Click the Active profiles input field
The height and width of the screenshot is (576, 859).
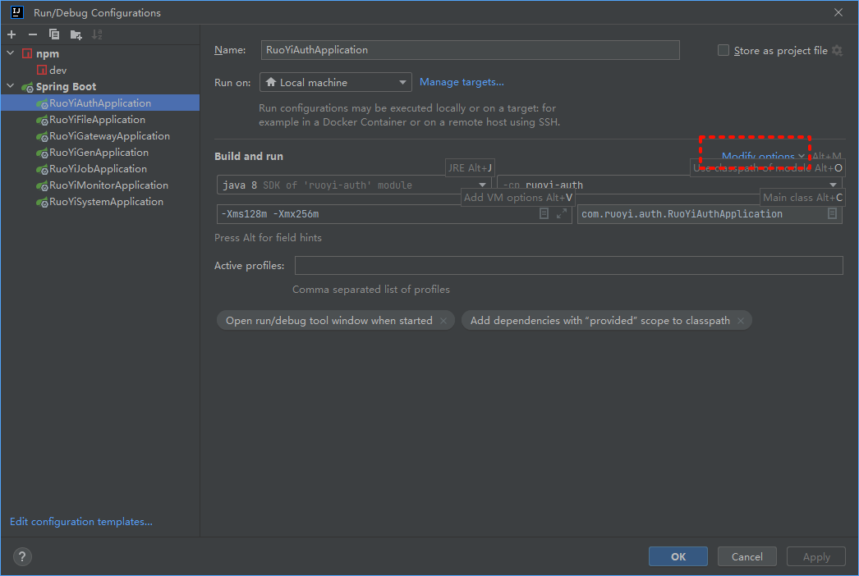click(x=568, y=266)
